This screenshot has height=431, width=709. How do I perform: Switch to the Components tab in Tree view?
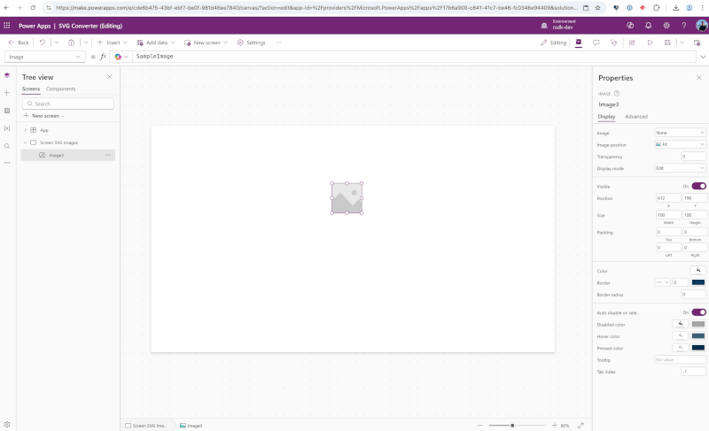[x=61, y=89]
